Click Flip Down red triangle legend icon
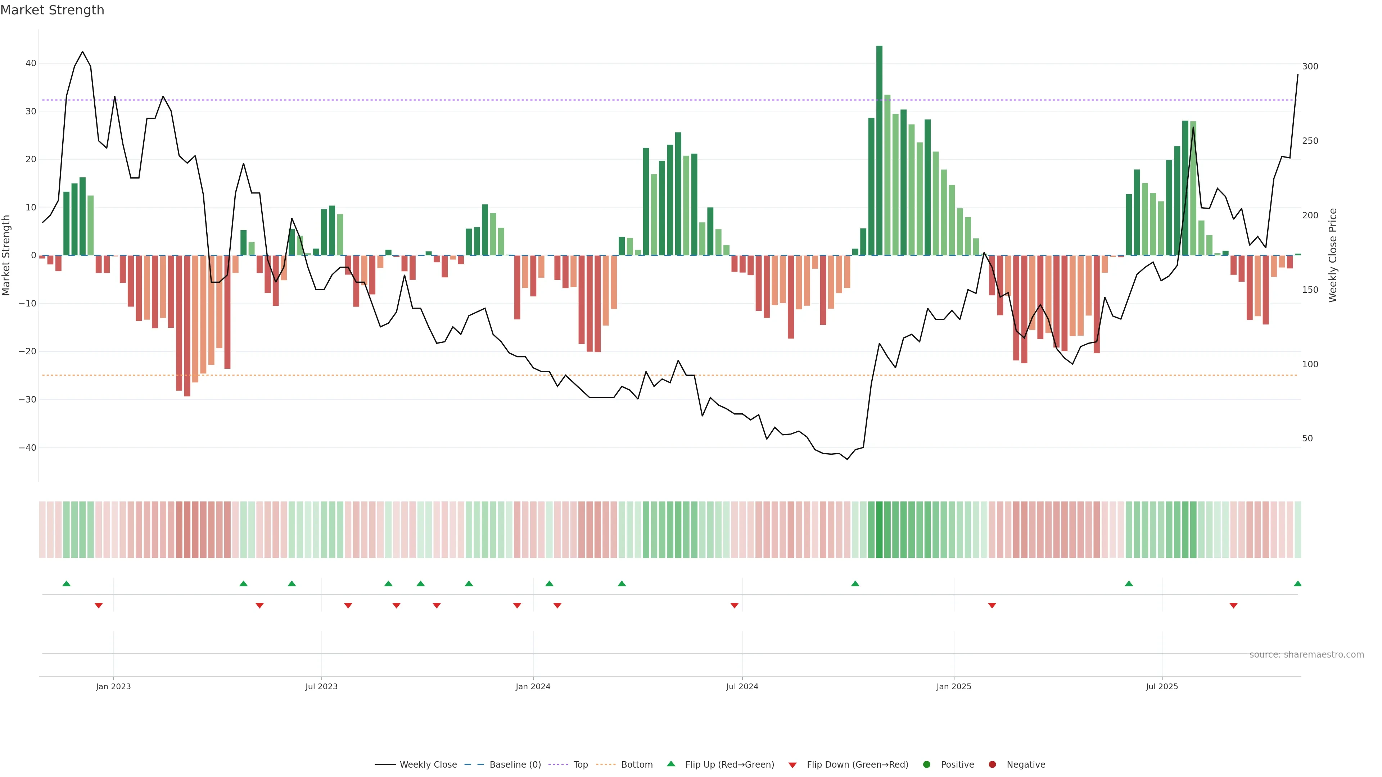The height and width of the screenshot is (777, 1382). tap(792, 765)
